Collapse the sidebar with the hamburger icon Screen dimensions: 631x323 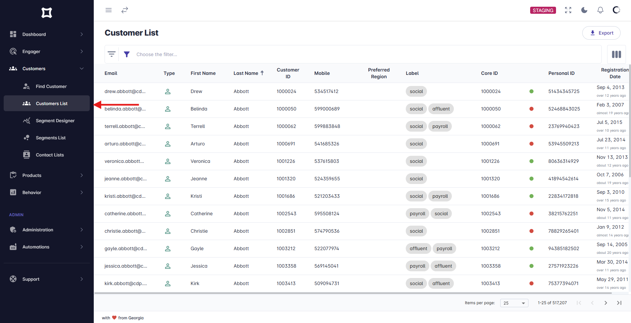(109, 10)
